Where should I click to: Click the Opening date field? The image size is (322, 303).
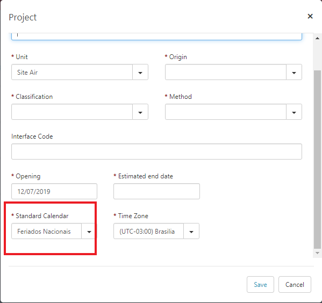[x=54, y=191]
